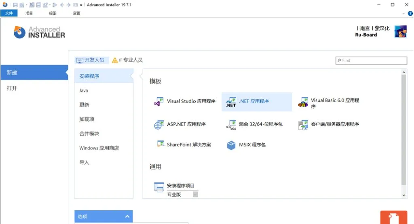Viewport: 414px width, 224px height.
Task: Open the Customize Quick Access Toolbar arrow
Action: [81, 5]
